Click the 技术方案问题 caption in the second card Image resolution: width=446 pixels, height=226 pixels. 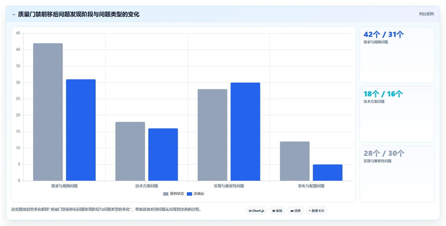click(x=374, y=102)
